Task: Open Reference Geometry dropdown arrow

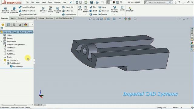Action: [x=115, y=15]
